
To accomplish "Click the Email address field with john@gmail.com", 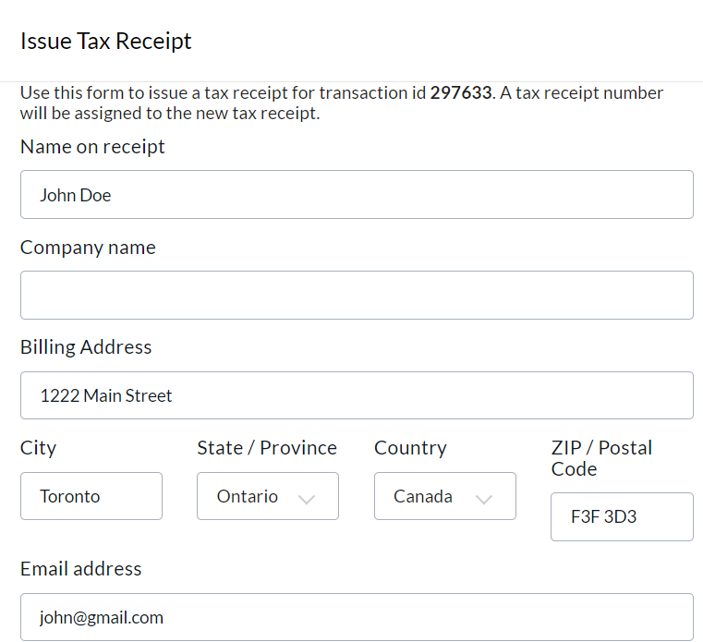I will [x=357, y=618].
